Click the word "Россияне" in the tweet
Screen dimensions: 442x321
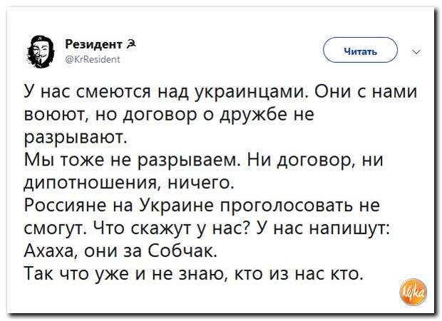[x=63, y=205]
